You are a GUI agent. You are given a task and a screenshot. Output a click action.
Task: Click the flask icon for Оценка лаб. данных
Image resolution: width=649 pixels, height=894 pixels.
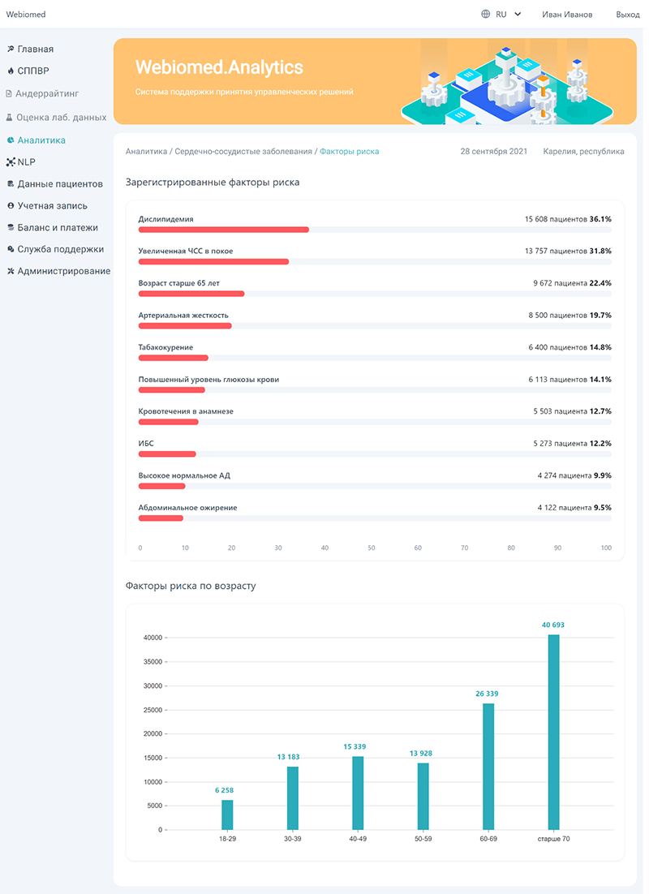coord(9,118)
